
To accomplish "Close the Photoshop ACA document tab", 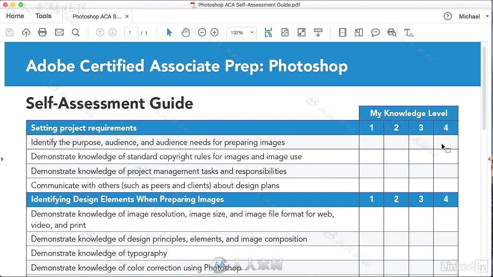I will pyautogui.click(x=127, y=17).
